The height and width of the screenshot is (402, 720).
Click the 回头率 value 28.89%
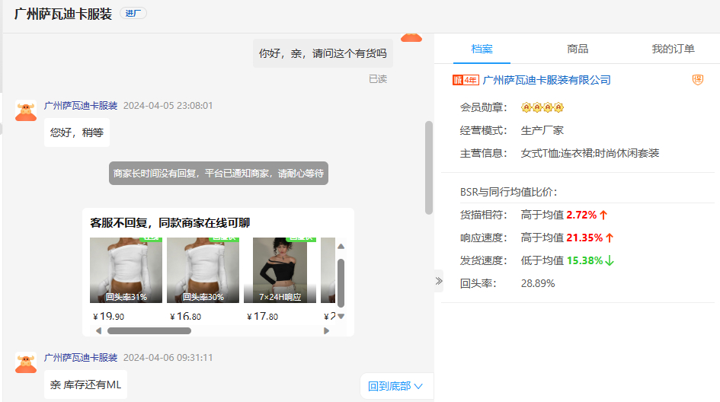coord(538,283)
